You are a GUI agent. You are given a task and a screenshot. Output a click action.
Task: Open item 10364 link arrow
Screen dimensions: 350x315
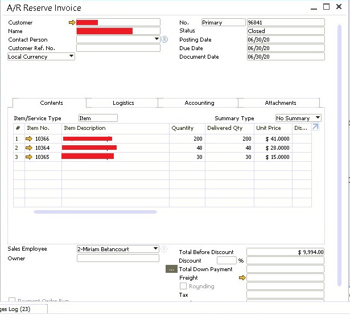click(30, 148)
